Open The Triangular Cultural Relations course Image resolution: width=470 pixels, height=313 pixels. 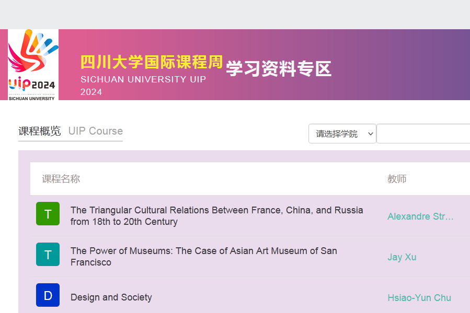point(217,216)
